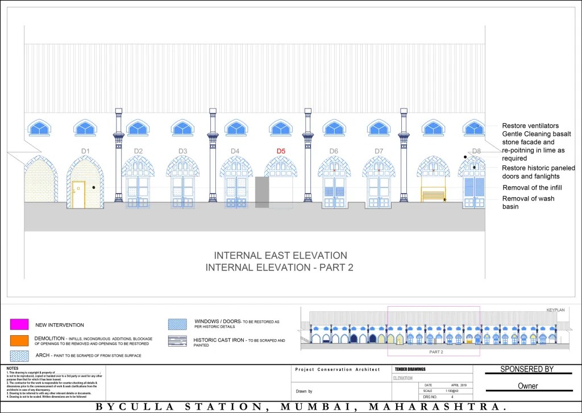Click the "Owner" field in title block
582x413 pixels.
527,386
